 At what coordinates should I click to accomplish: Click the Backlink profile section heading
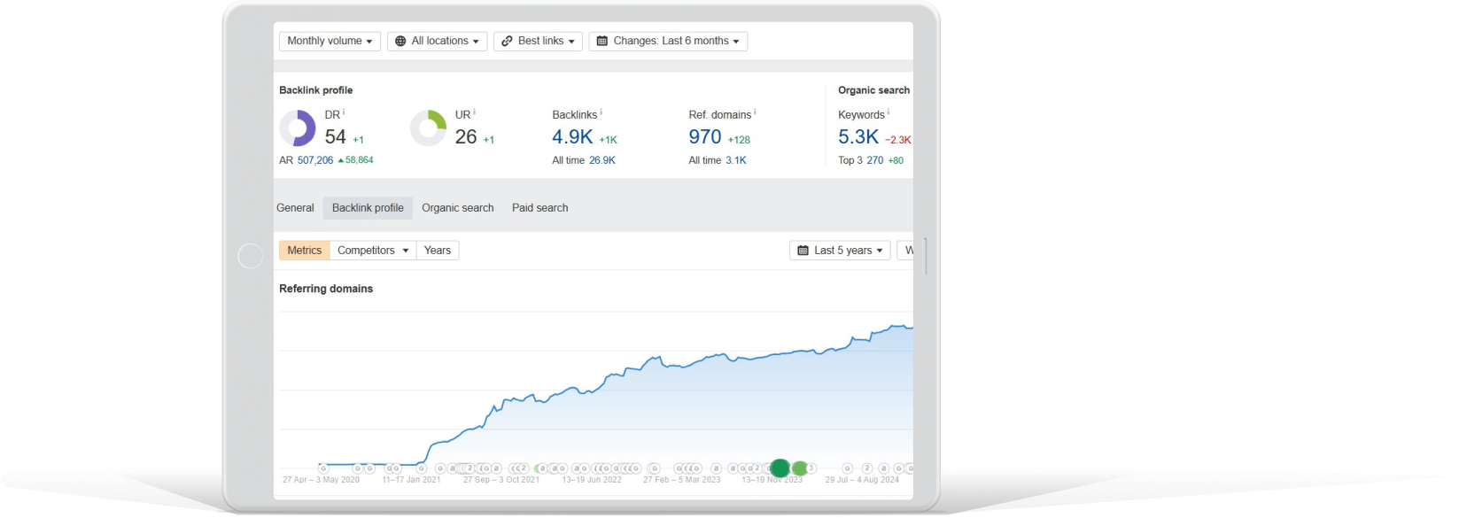tap(316, 90)
